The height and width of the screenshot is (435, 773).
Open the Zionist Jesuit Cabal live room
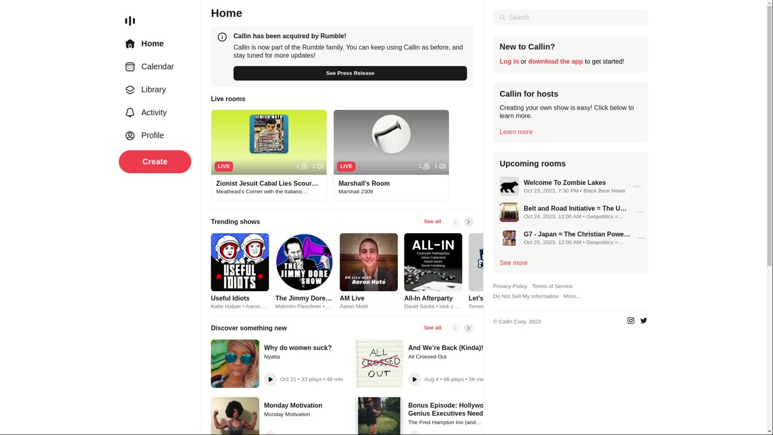tap(269, 155)
